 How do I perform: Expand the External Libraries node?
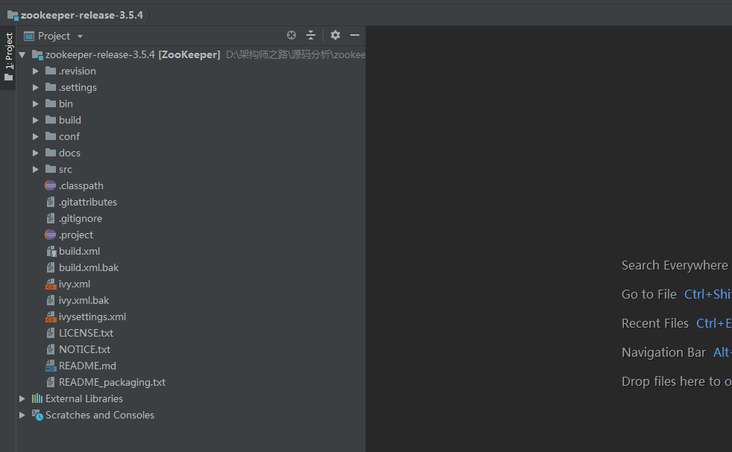(22, 398)
